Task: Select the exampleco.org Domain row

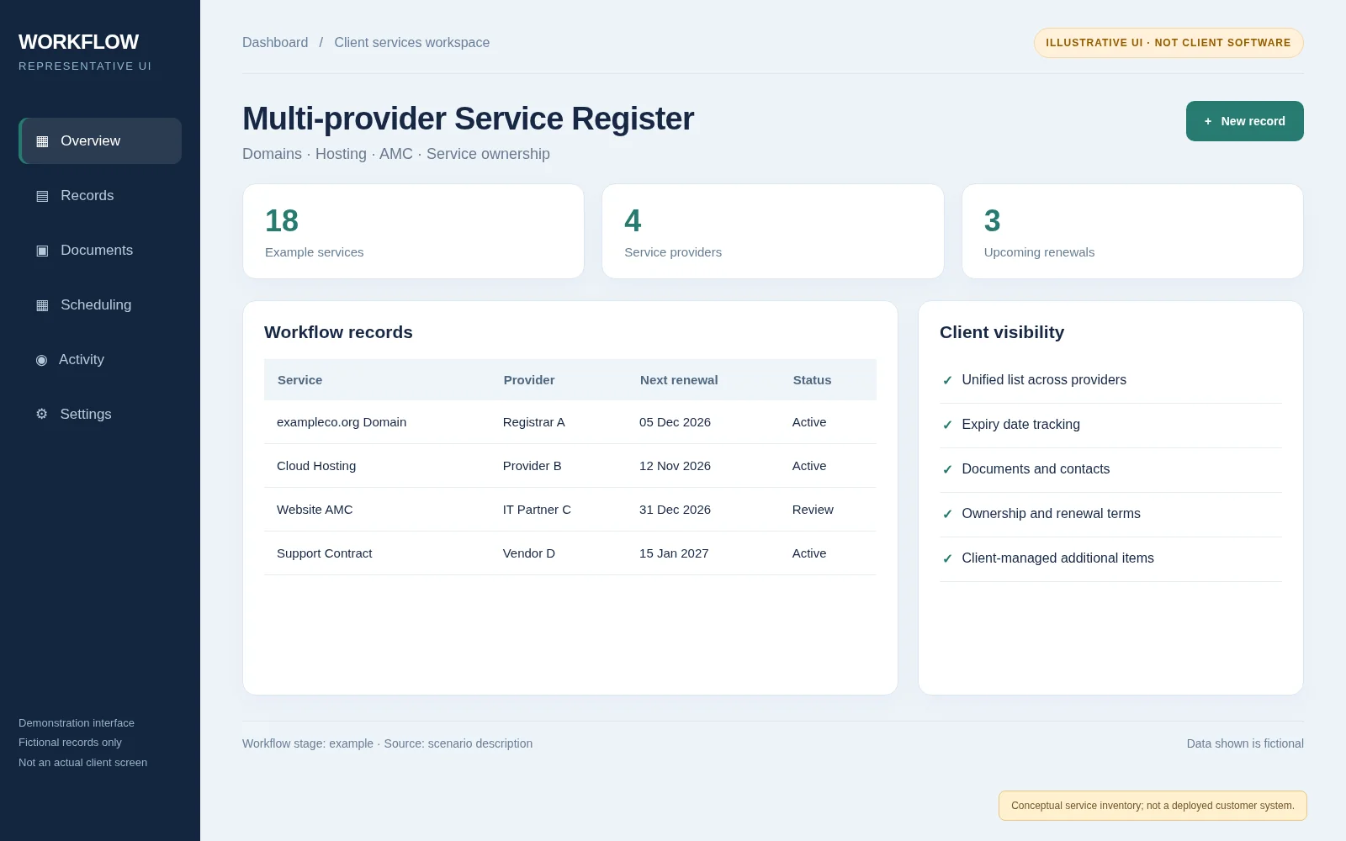Action: tap(570, 422)
